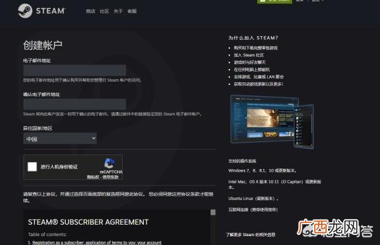Click the STEAM® SUBSCRIBER AGREEMENT heading
Screen dimensions: 380x245
click(88, 222)
